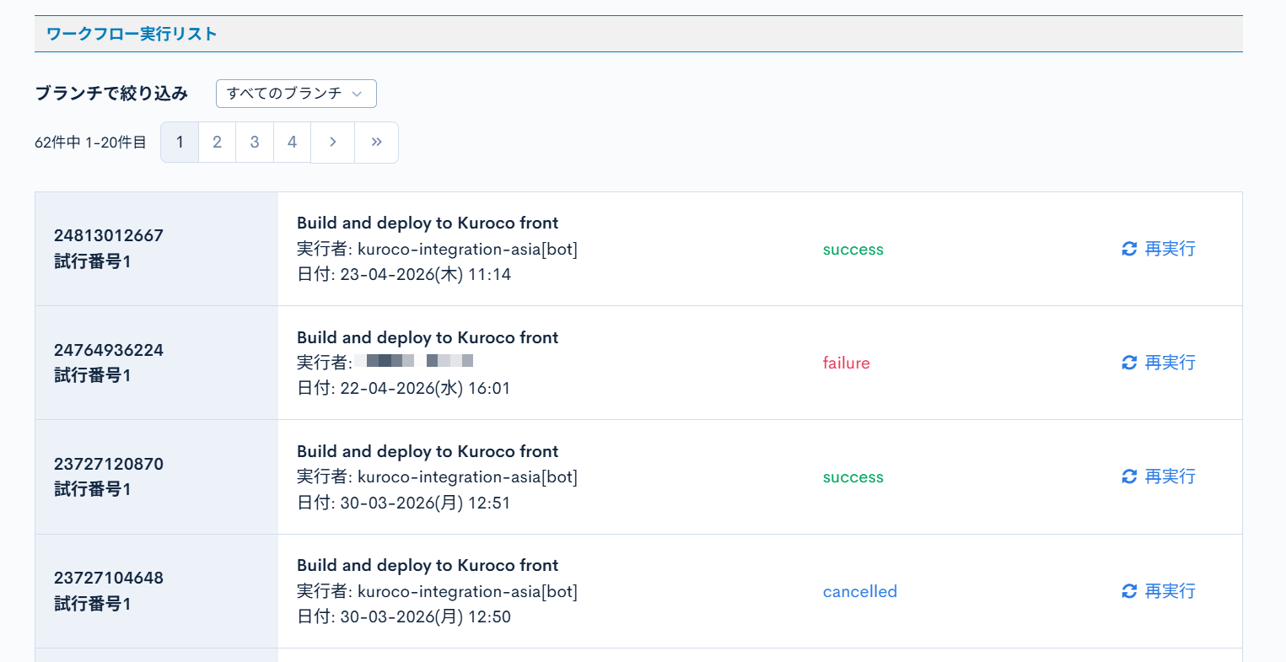The width and height of the screenshot is (1286, 662).
Task: Click the re-run icon for run 23727120870
Action: pos(1129,476)
